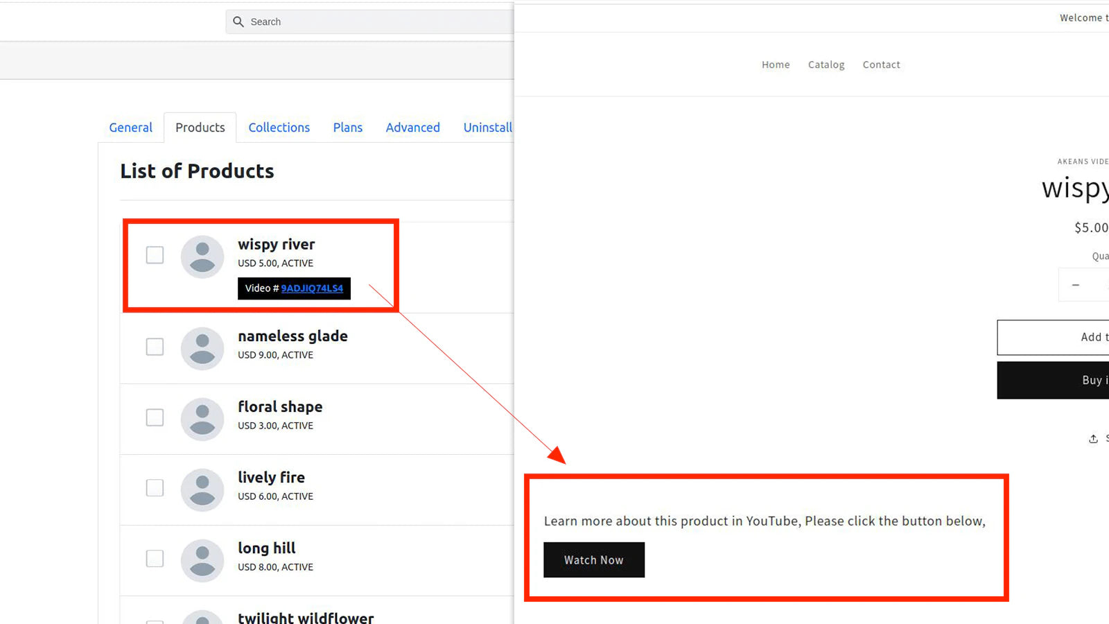Click the long hill product avatar
Screen dimensions: 1109x624
click(x=202, y=560)
